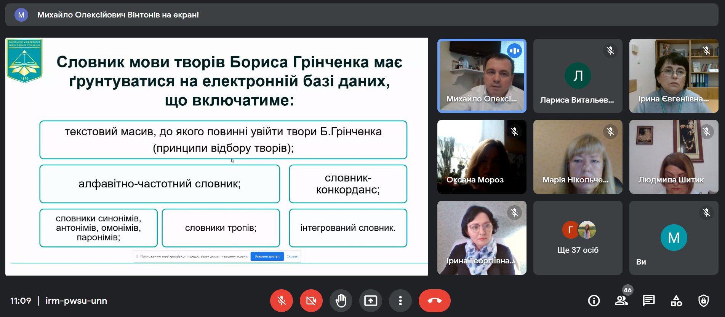725x317 pixels.
Task: Select Михайло Олексі... video tile
Action: click(x=482, y=76)
